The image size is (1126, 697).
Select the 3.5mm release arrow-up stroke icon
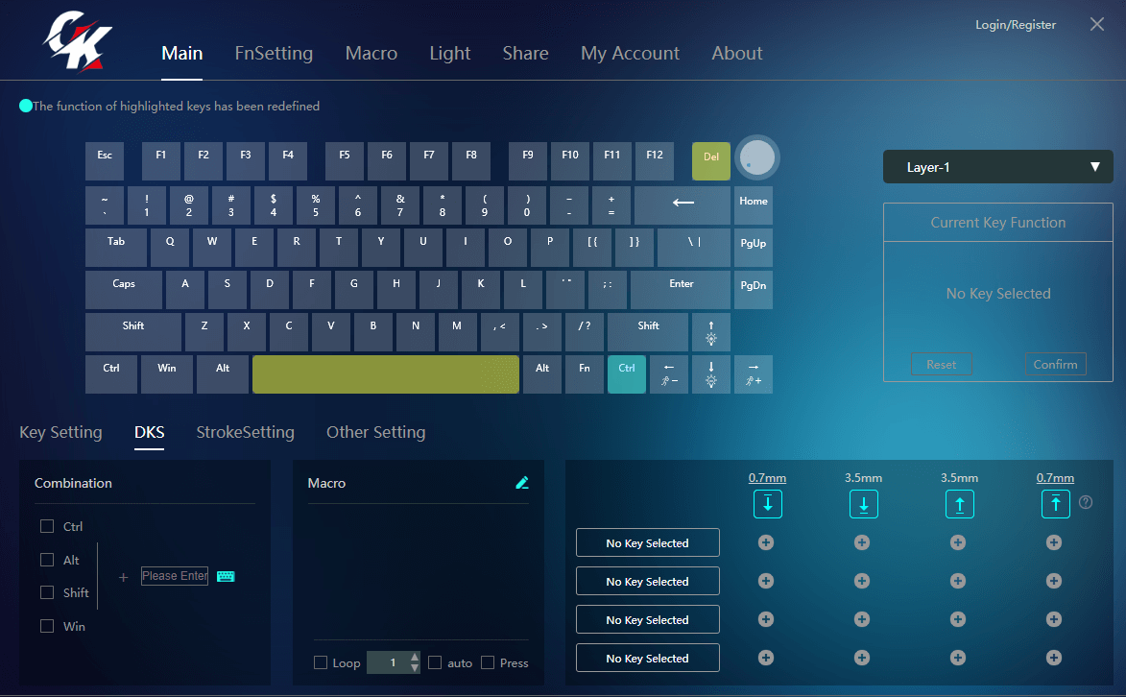pos(959,504)
